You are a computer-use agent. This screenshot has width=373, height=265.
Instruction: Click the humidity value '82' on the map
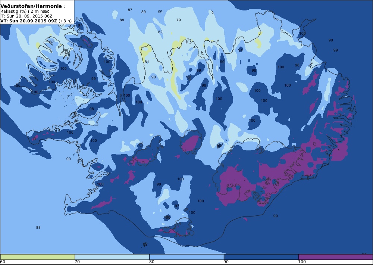tap(160, 32)
